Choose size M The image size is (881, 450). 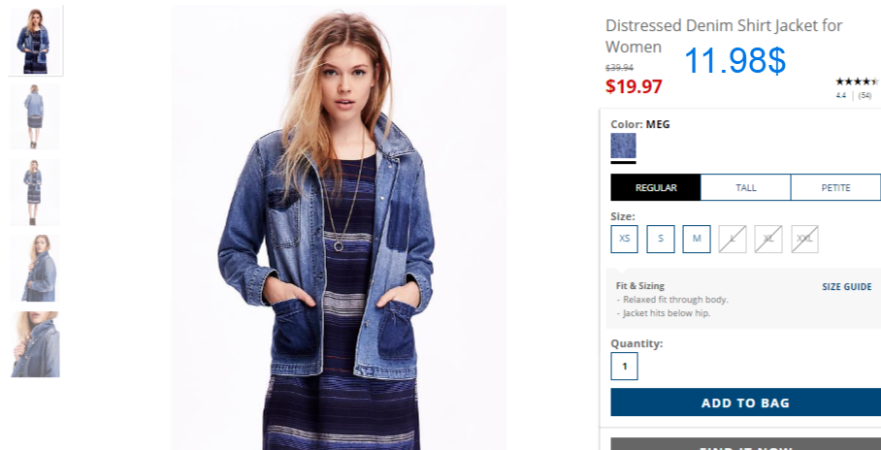point(697,239)
